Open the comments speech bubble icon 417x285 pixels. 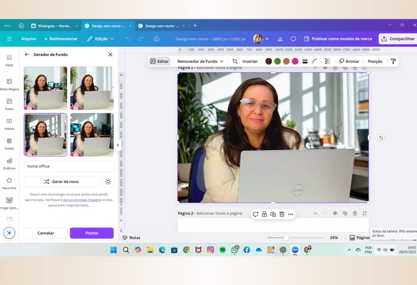(293, 39)
